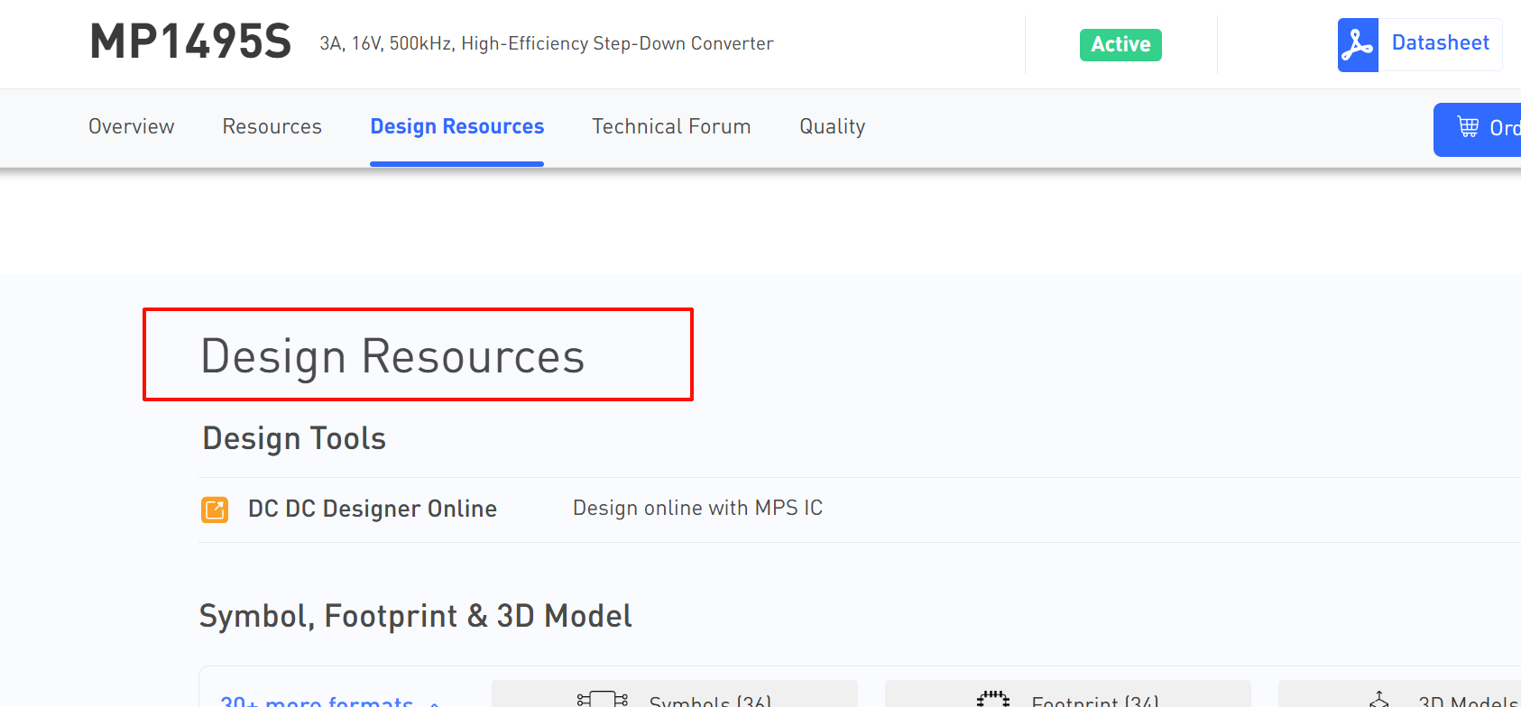
Task: Click the 3D Models cube icon
Action: coord(1379,700)
